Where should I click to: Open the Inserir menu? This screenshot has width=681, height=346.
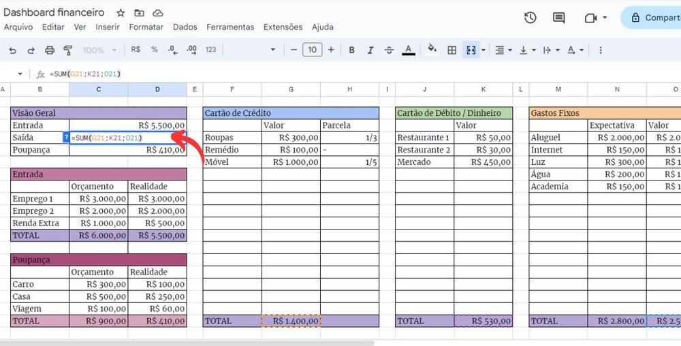(108, 27)
